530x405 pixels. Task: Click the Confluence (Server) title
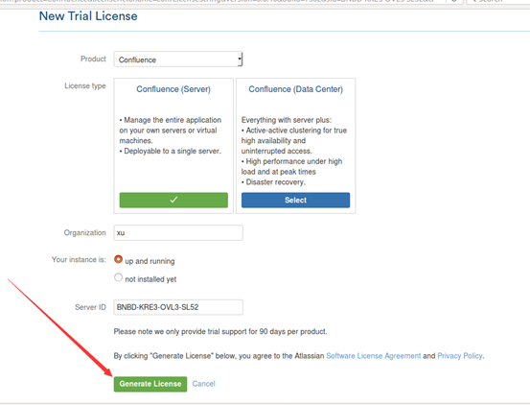pos(173,89)
